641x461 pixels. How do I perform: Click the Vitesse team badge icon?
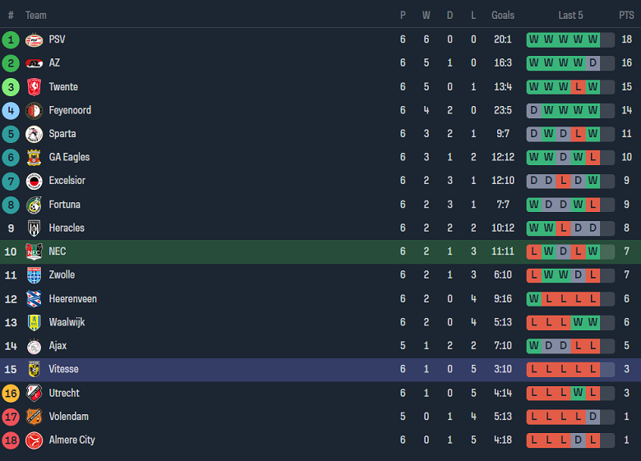[34, 370]
